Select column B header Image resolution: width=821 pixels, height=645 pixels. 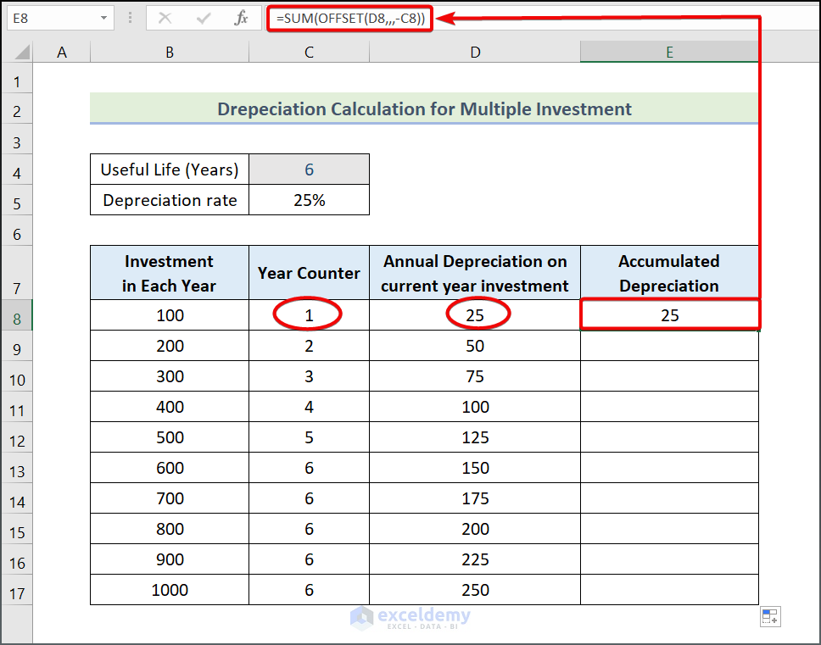point(170,53)
